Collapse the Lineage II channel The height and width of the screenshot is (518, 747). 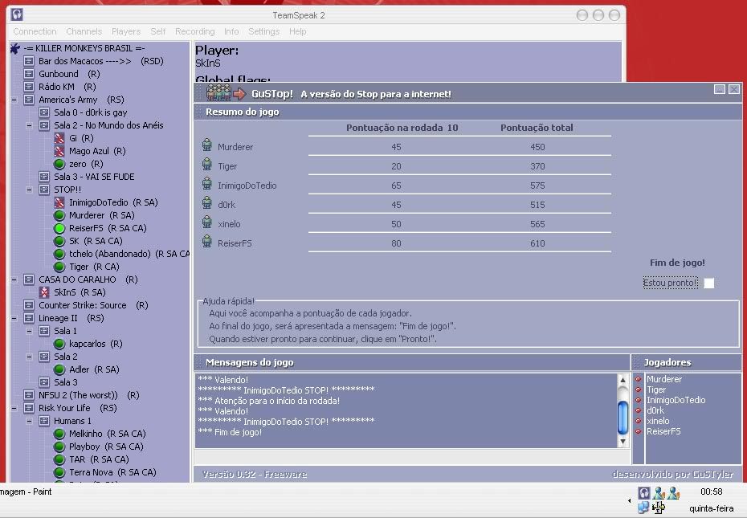(14, 318)
